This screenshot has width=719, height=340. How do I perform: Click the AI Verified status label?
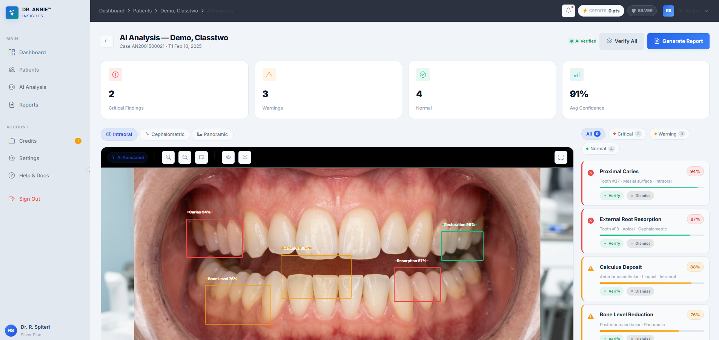[583, 41]
